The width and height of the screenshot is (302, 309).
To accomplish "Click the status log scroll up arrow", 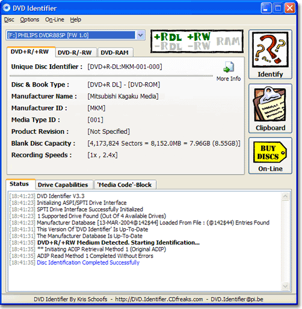I will (x=285, y=196).
